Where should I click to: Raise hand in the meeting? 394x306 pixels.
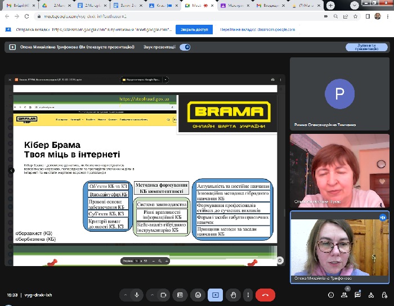pos(232,294)
